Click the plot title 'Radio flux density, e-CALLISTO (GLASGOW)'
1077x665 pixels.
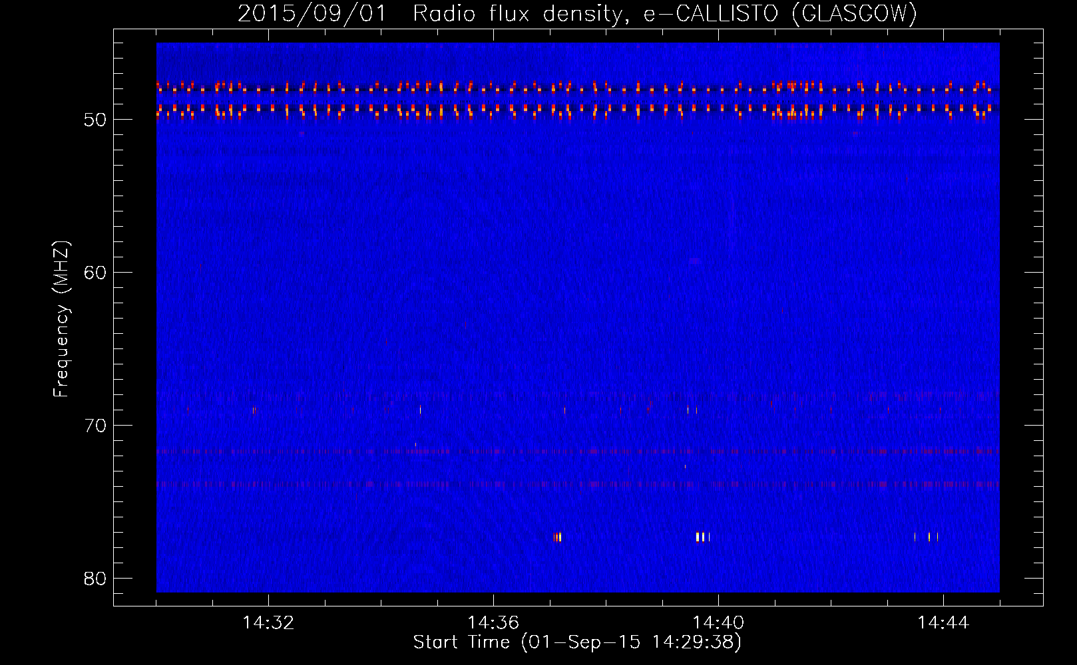pos(665,13)
